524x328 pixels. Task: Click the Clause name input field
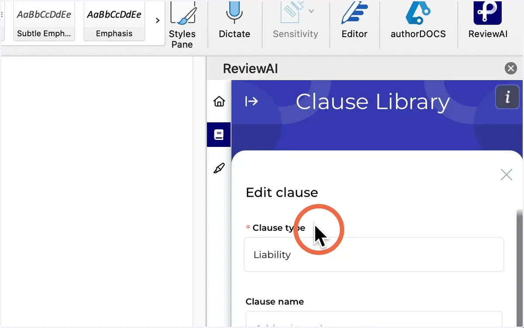pos(374,319)
